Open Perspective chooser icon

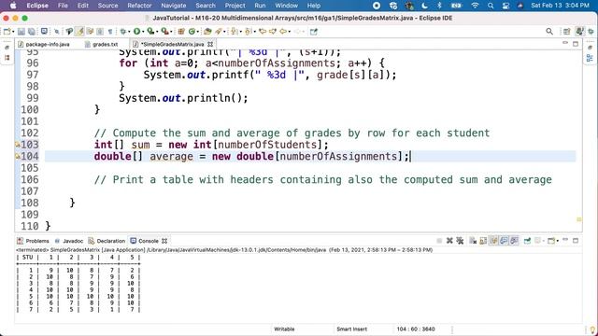567,32
